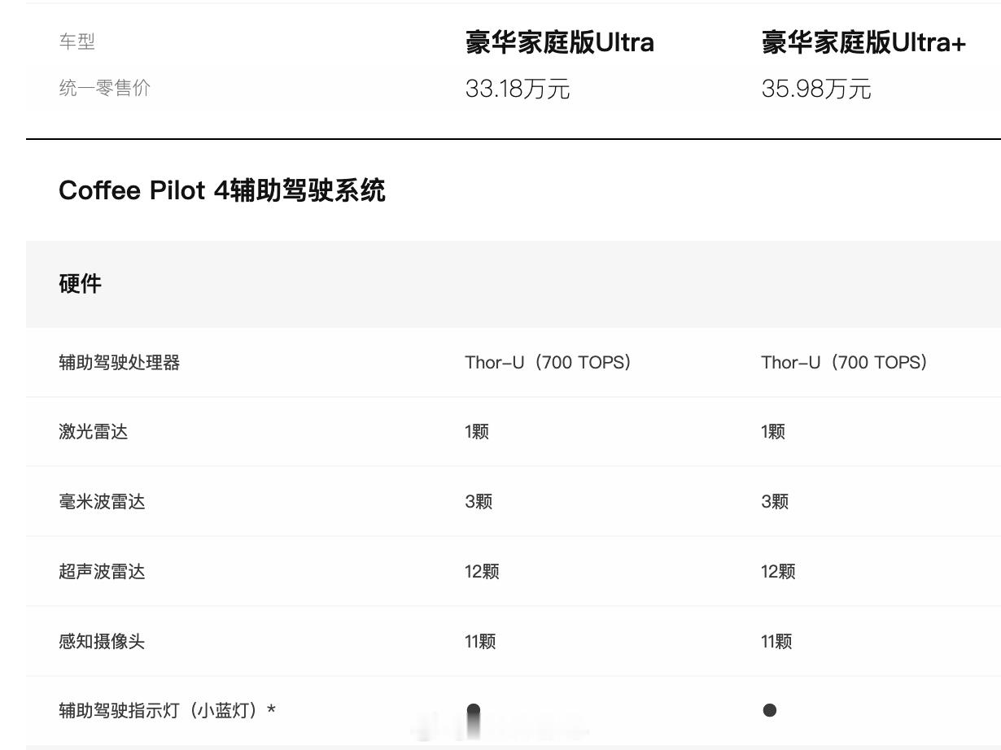Image resolution: width=1001 pixels, height=750 pixels.
Task: Click 1颗 lidar value for Ultra+
Action: pos(773,432)
